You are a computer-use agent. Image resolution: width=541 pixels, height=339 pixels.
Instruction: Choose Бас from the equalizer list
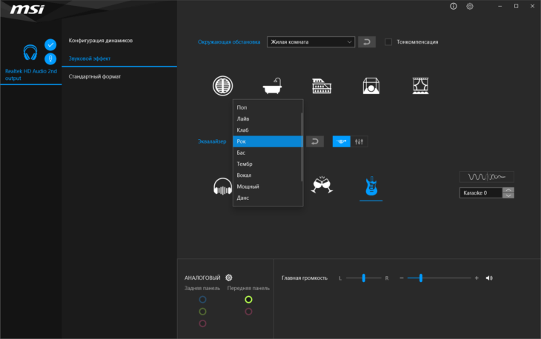pos(267,152)
